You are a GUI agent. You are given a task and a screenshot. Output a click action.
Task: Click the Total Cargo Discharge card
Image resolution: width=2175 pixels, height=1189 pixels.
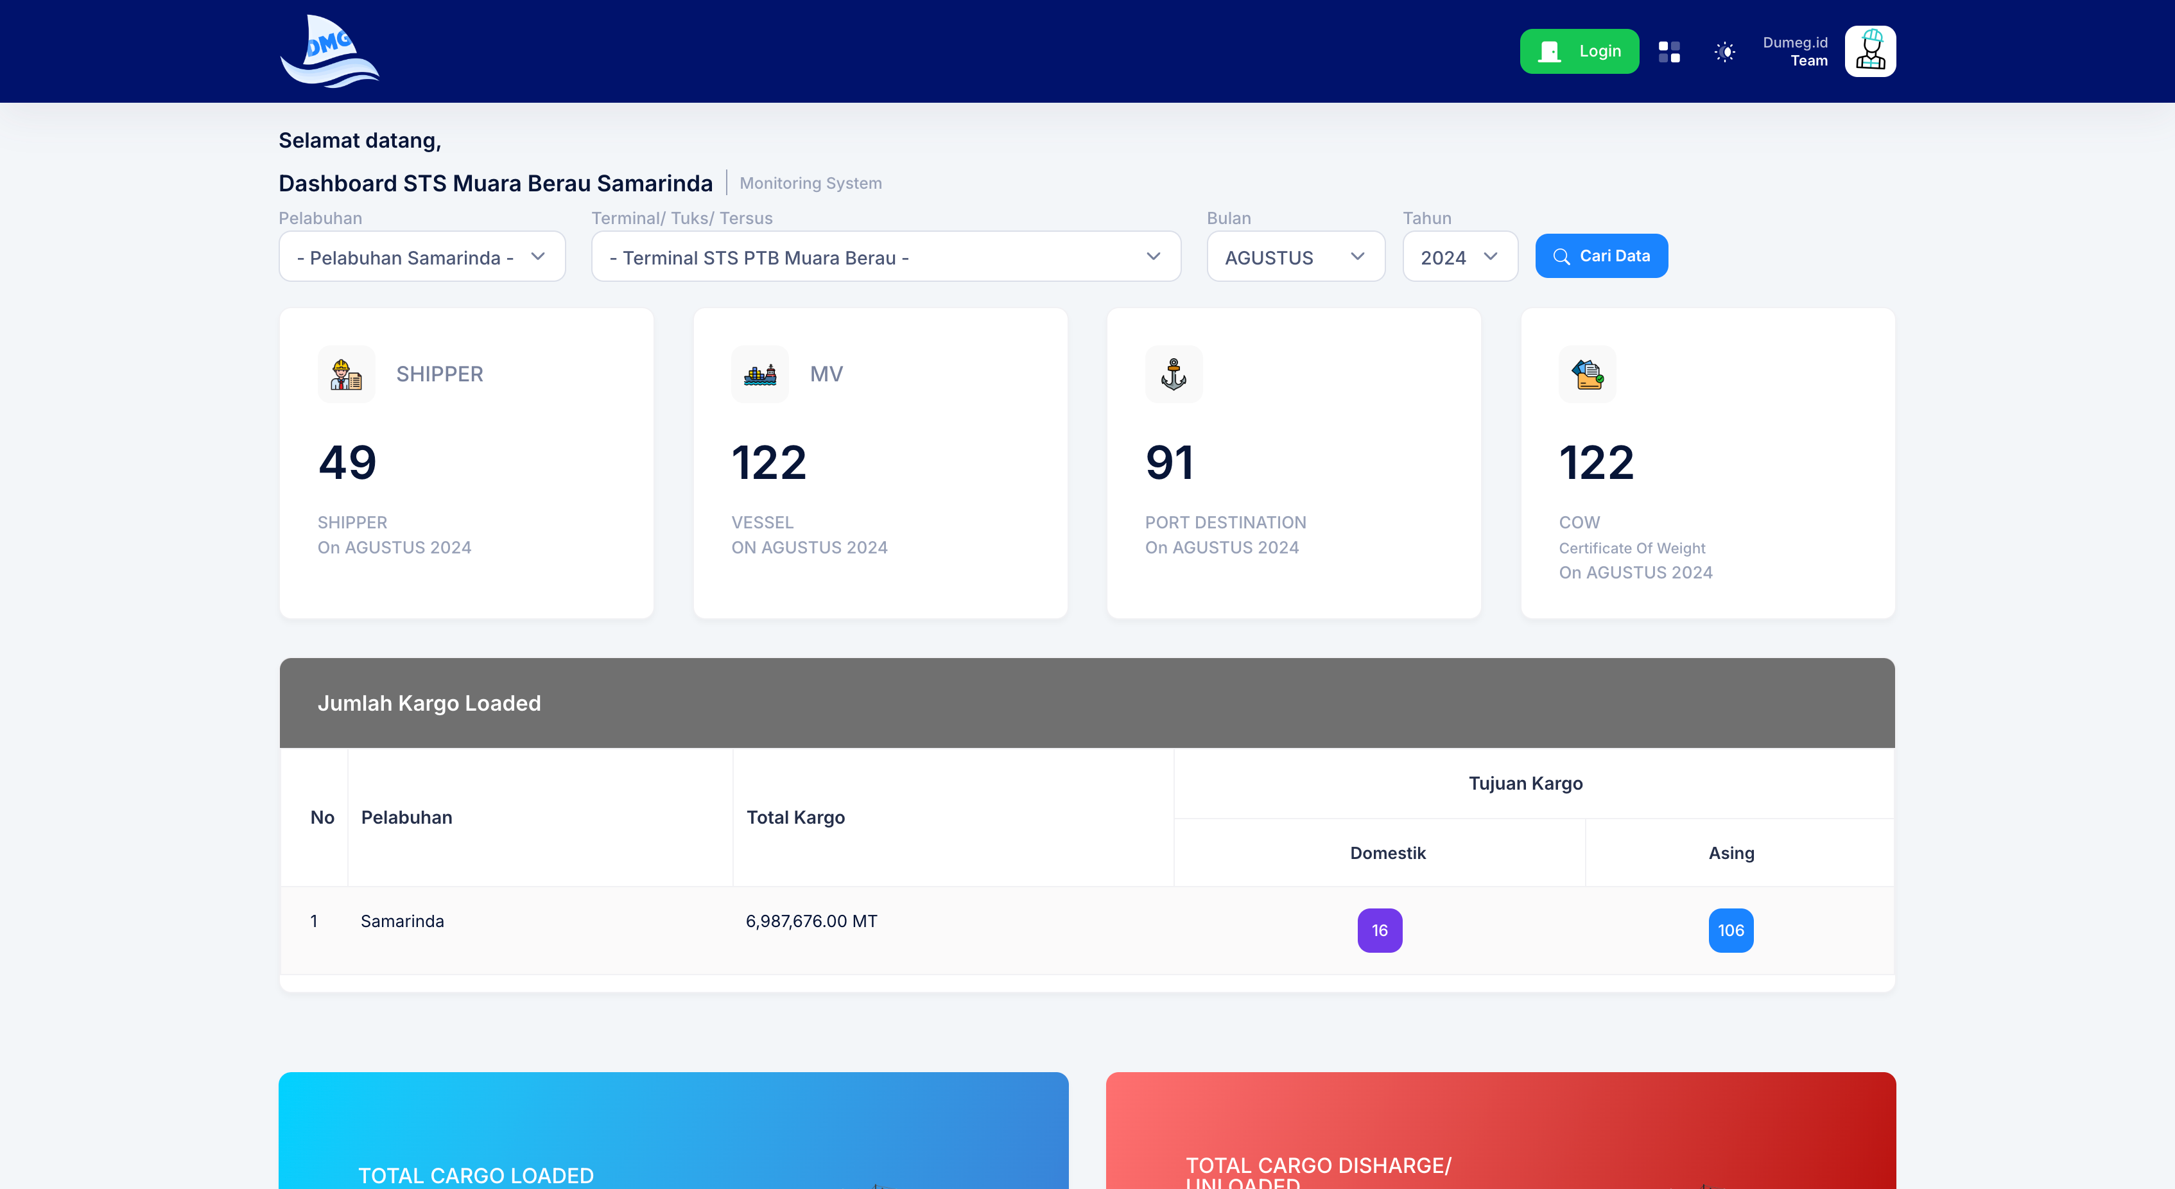(1500, 1132)
